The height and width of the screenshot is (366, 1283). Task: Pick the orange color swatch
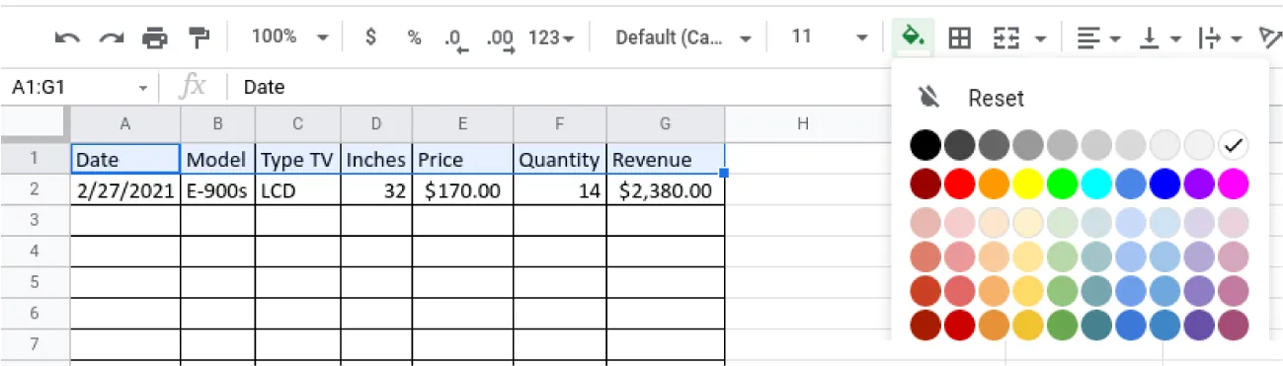click(994, 183)
